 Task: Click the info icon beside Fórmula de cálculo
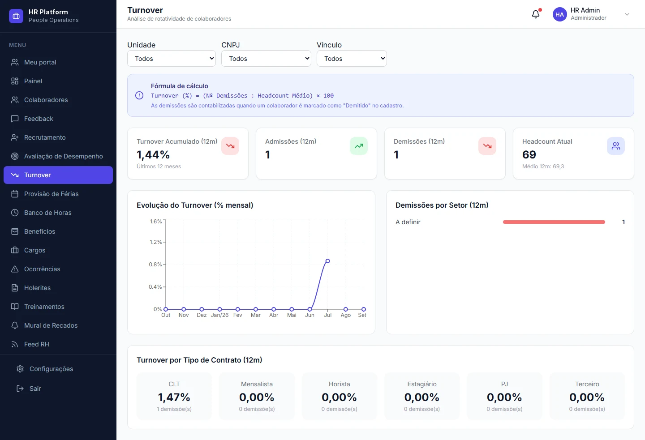tap(139, 95)
